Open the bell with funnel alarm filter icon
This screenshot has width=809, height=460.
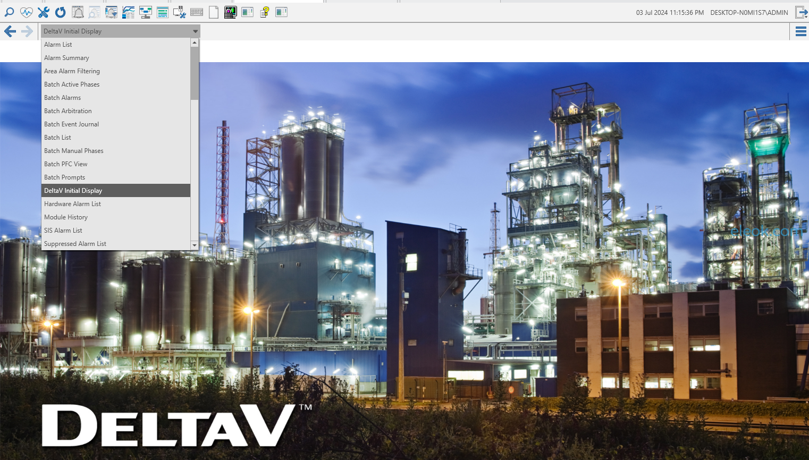112,12
